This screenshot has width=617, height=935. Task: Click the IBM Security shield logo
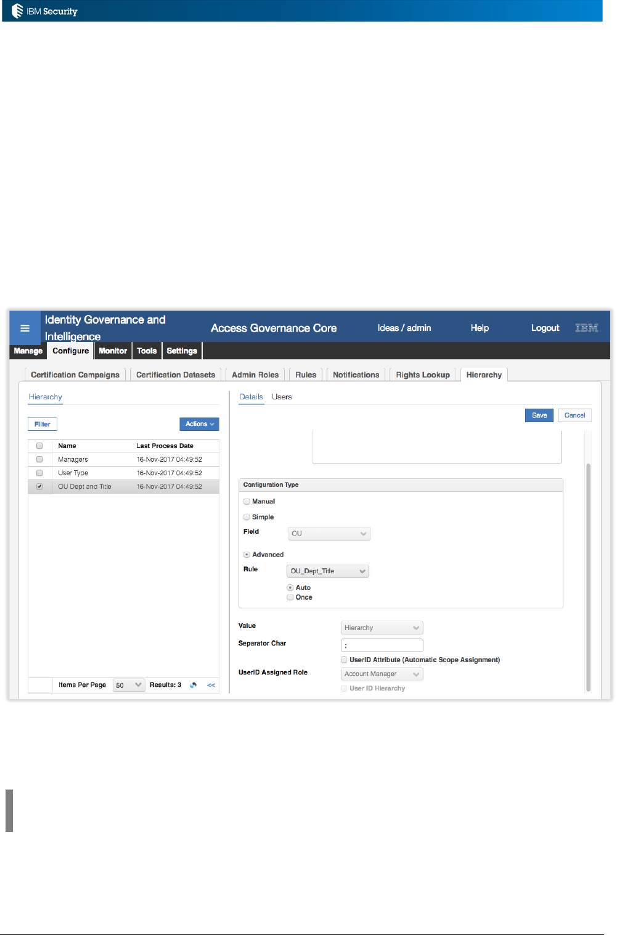17,10
